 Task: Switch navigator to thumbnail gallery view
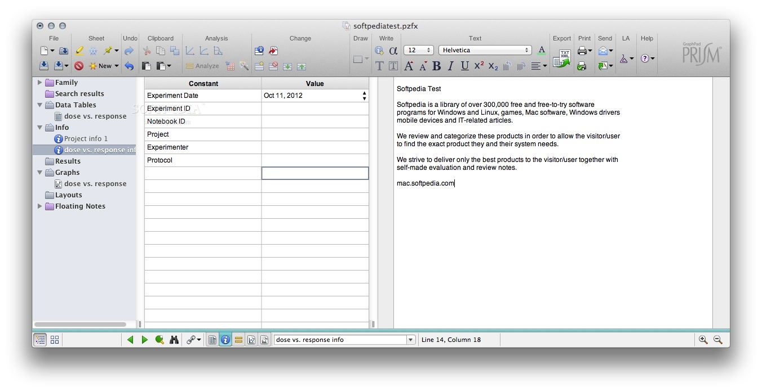pyautogui.click(x=55, y=340)
